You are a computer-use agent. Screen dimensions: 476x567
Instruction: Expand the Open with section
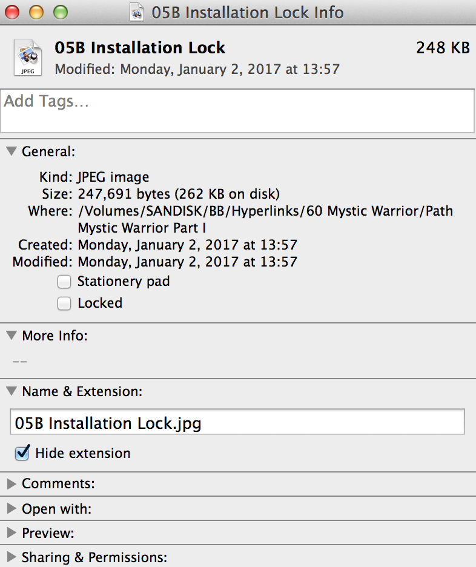click(12, 508)
